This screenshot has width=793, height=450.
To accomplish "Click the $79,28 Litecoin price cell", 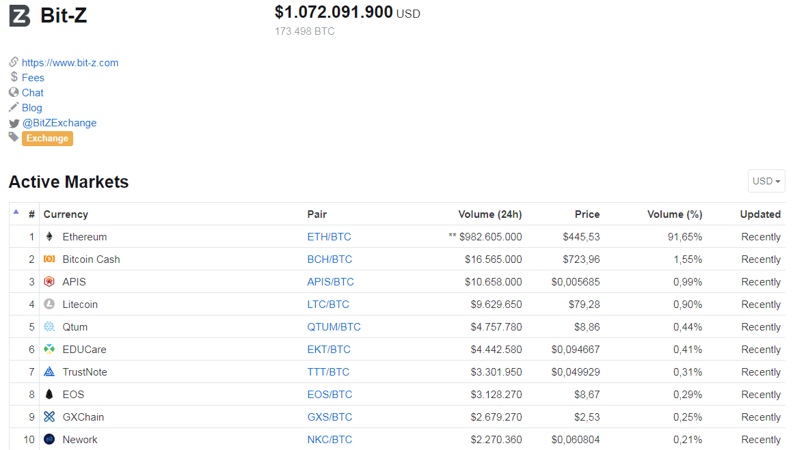I will [584, 305].
